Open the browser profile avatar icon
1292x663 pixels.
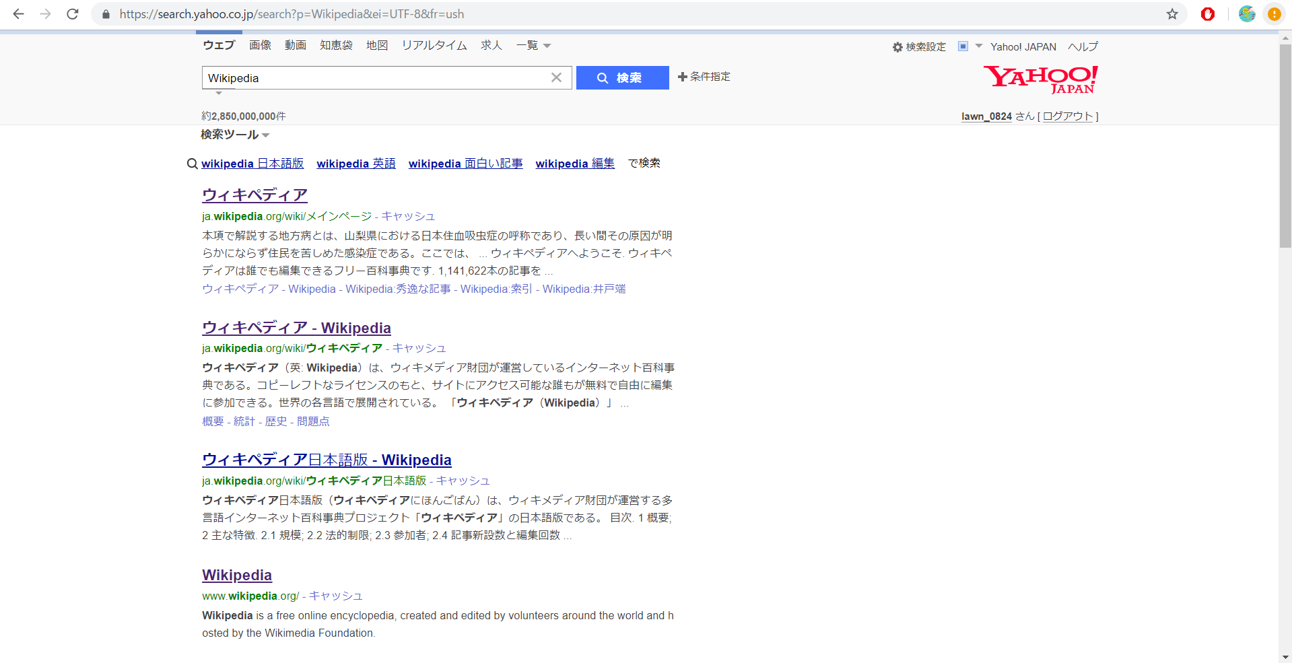coord(1247,14)
